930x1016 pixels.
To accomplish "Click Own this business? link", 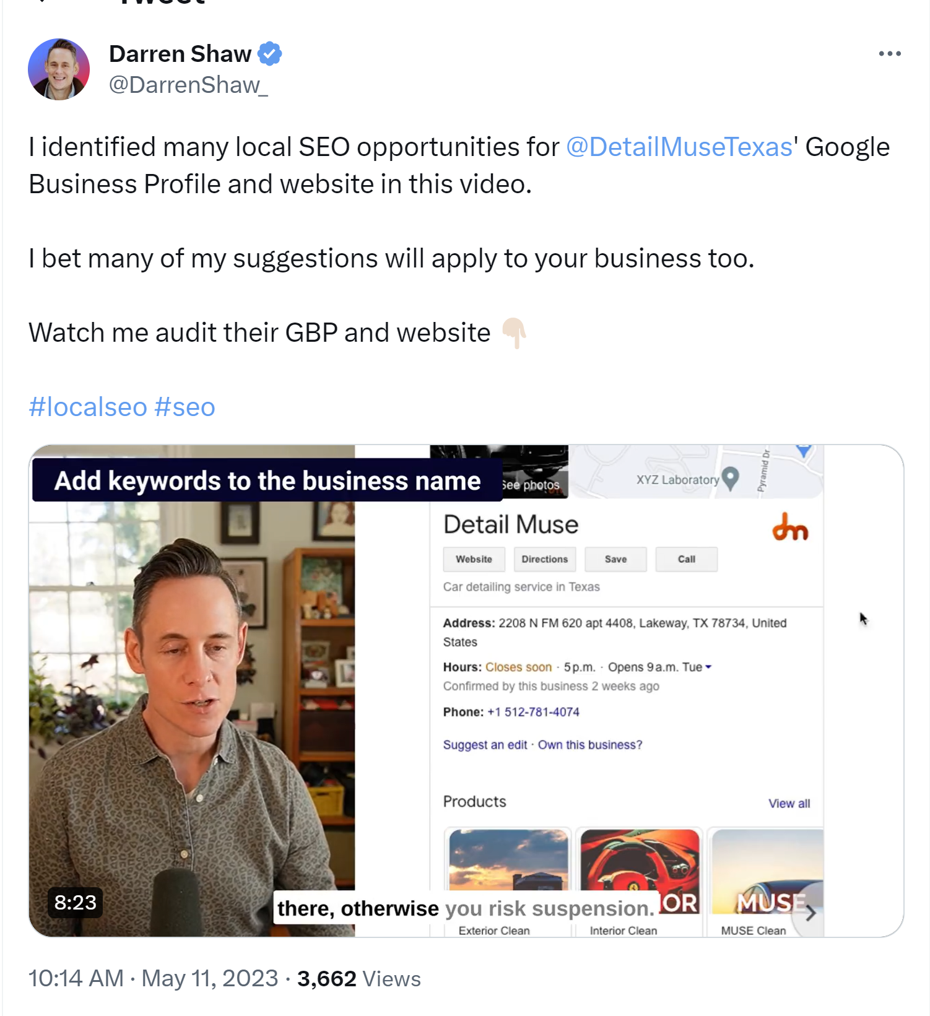I will coord(589,745).
